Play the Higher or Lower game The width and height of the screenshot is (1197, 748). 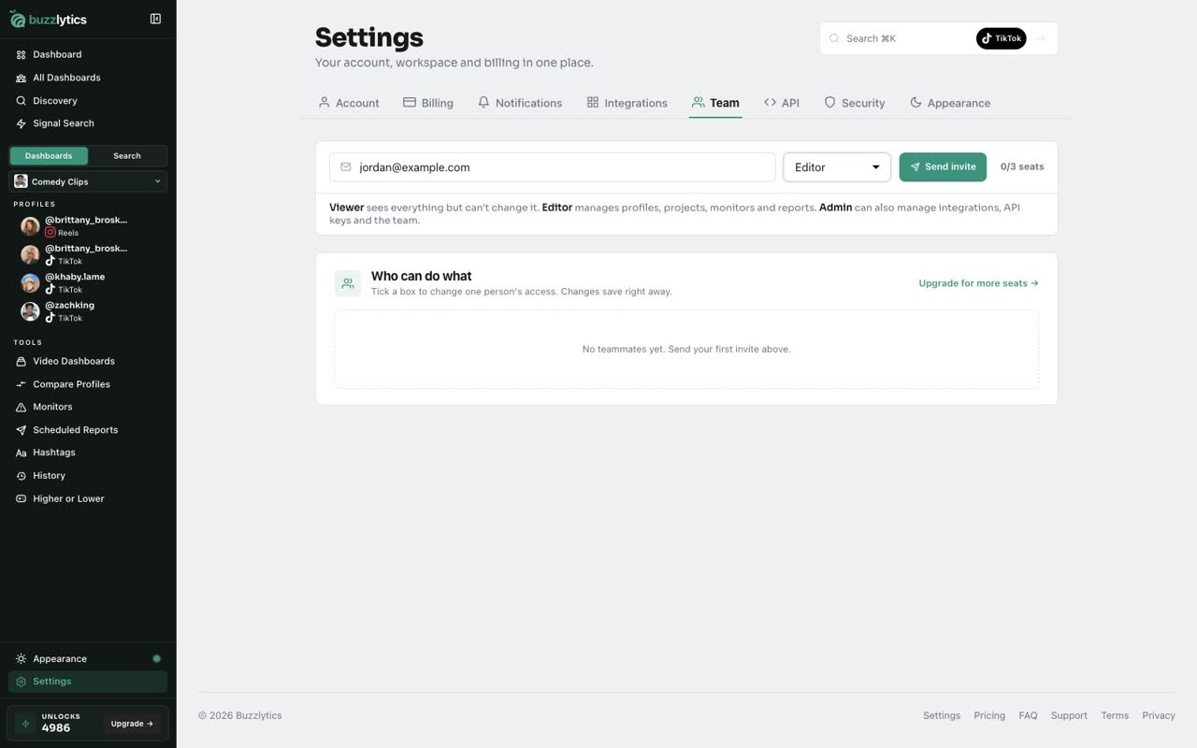pyautogui.click(x=88, y=498)
